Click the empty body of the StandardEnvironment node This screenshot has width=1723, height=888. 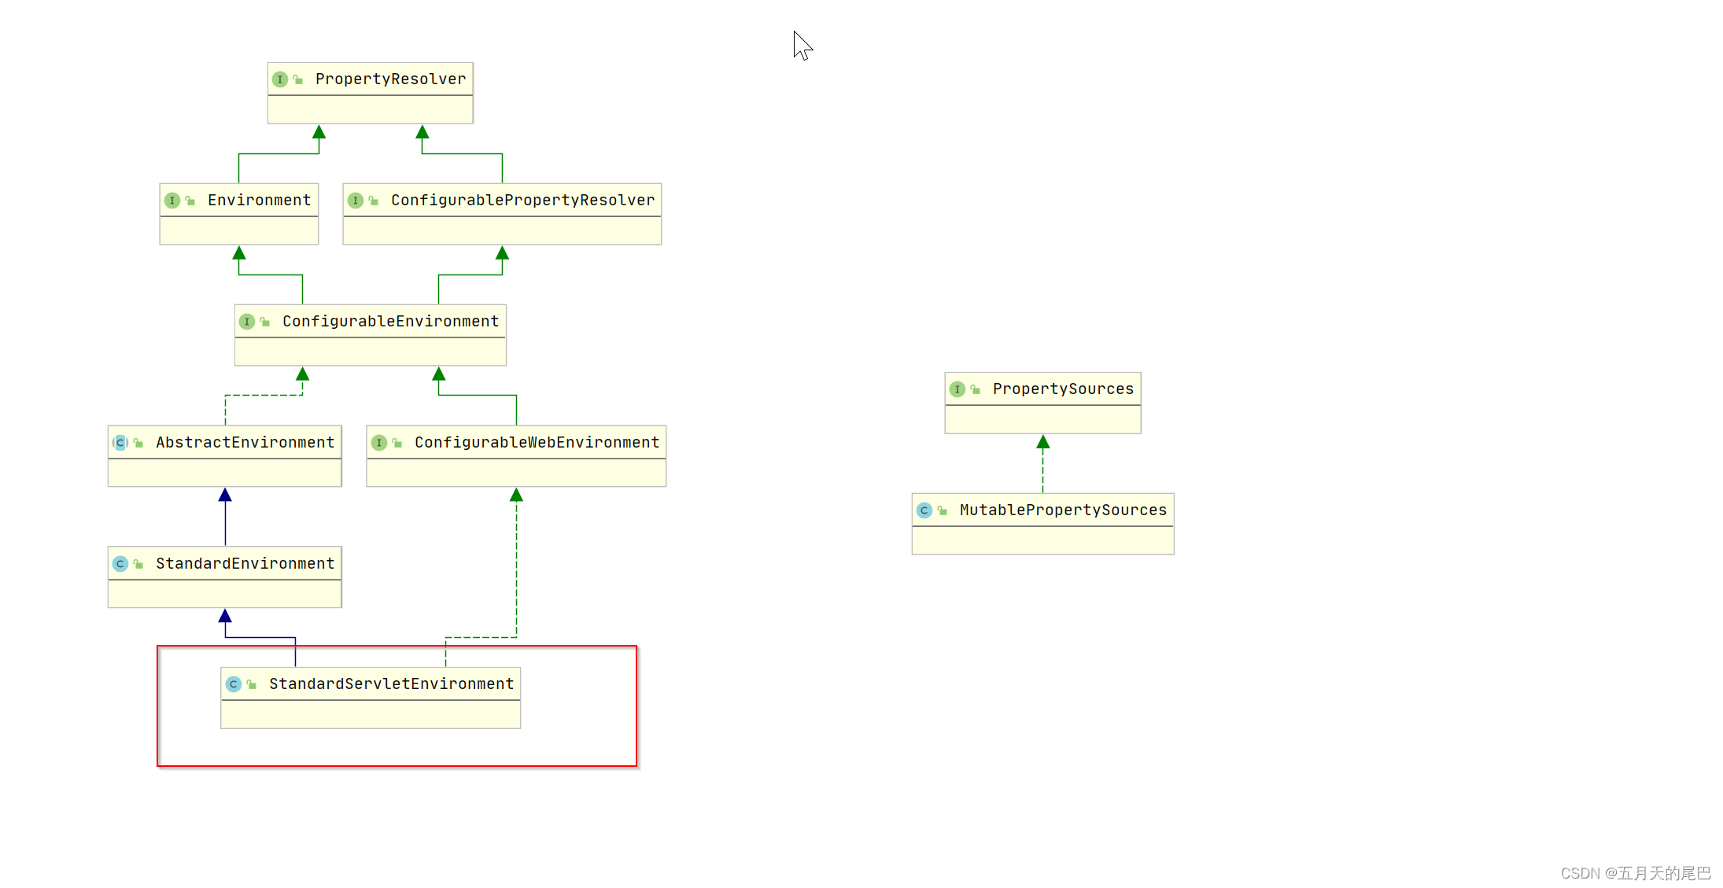tap(224, 594)
